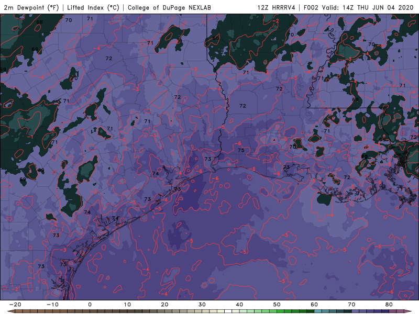Viewport: 419px width, 314px height.
Task: Select the "60" label on the color scale
Action: [314, 305]
